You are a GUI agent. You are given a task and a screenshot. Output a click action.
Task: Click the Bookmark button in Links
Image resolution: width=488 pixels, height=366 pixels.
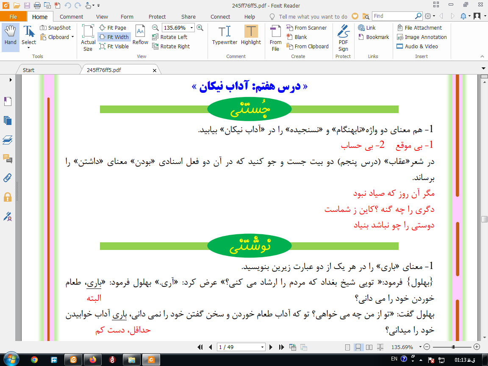click(x=374, y=37)
